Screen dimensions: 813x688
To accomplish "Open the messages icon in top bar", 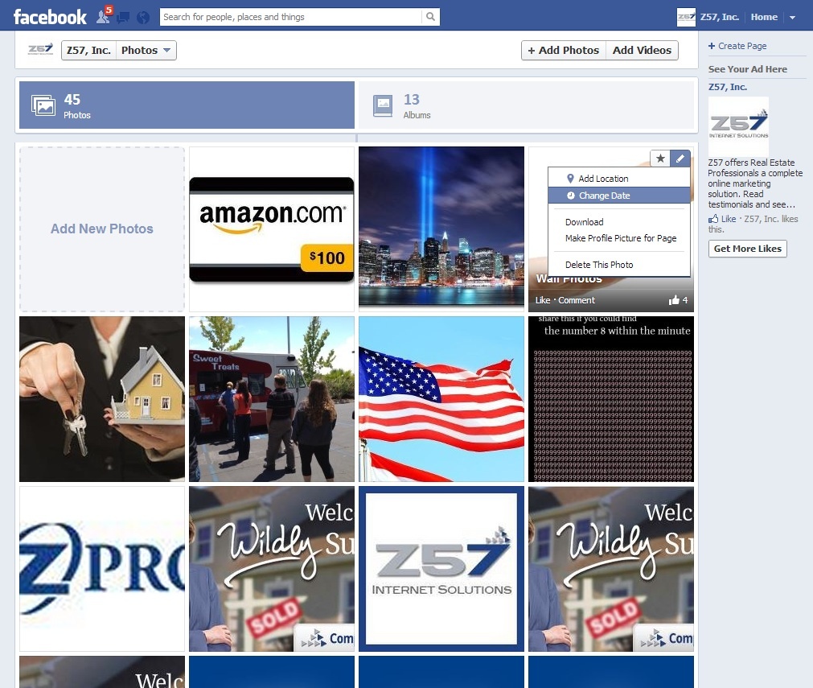I will [x=123, y=18].
